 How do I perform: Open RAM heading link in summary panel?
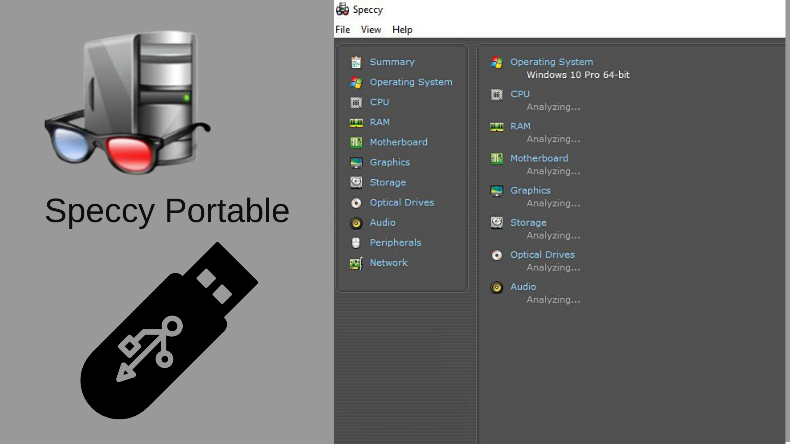520,126
